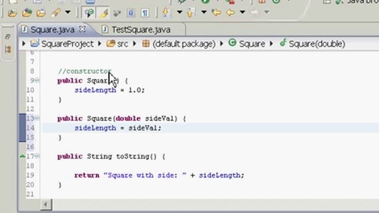Click 'public Square(double sideVal) {' line
This screenshot has height=213, width=379.
point(121,118)
